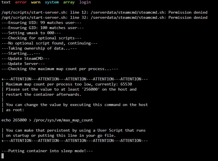Click the 'Update Server' log line
218x161 pixels.
pos(23,64)
